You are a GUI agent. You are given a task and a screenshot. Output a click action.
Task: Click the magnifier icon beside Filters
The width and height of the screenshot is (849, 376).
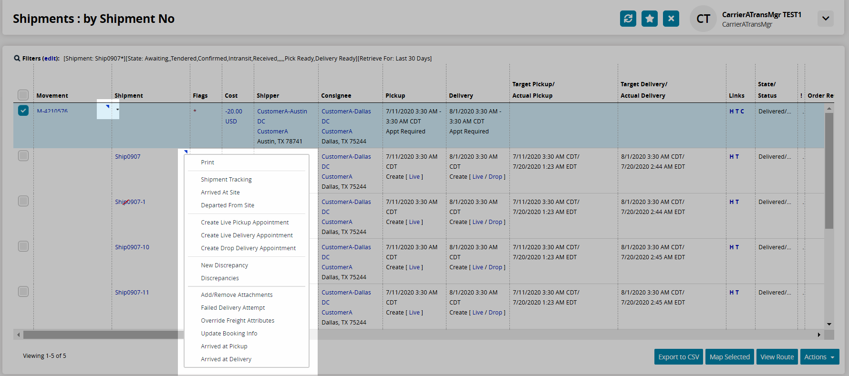click(17, 59)
